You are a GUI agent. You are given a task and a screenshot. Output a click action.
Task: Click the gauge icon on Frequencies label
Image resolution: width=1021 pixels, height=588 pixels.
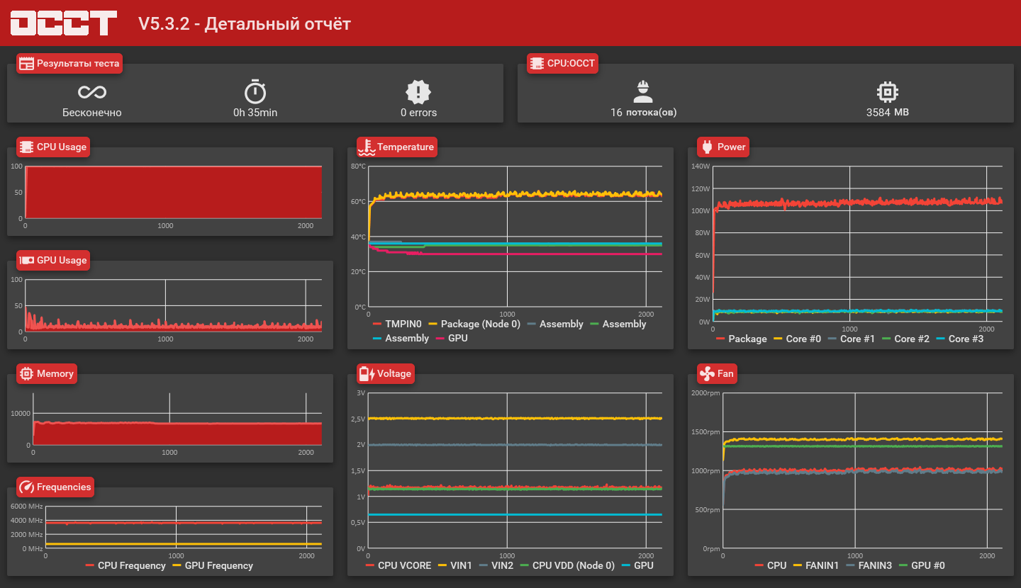(x=26, y=487)
